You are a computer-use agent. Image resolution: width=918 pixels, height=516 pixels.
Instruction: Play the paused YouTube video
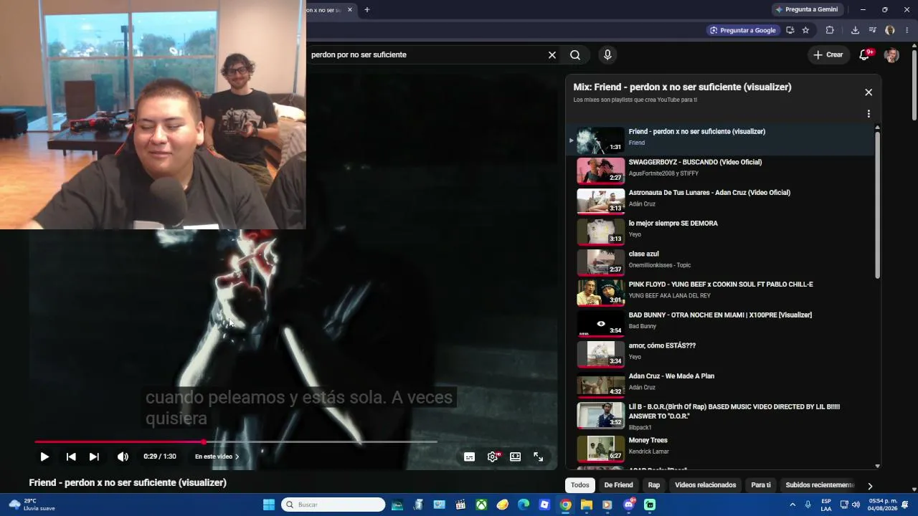[x=44, y=457]
